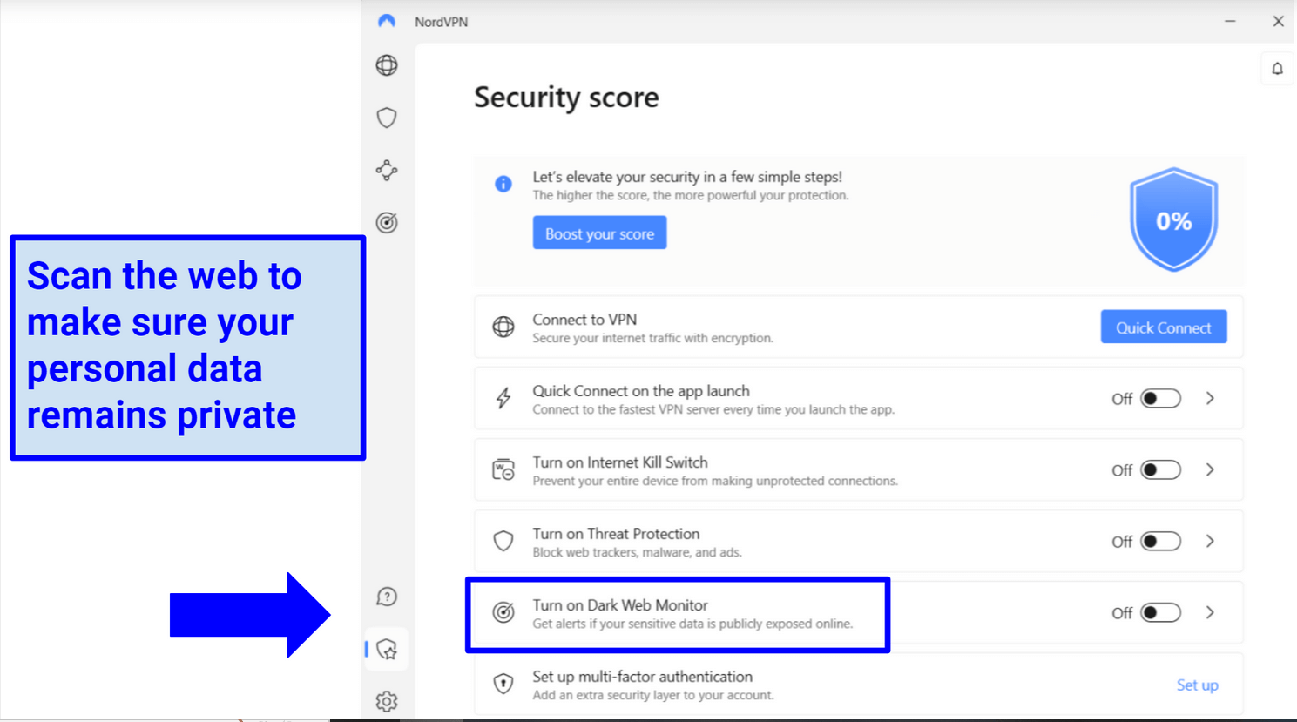
Task: Click the "Quick Connect on the app launch" title text
Action: (x=641, y=390)
